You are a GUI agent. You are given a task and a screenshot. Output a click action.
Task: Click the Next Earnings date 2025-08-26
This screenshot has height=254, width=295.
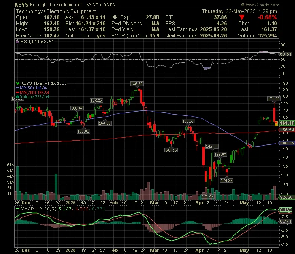(x=213, y=36)
